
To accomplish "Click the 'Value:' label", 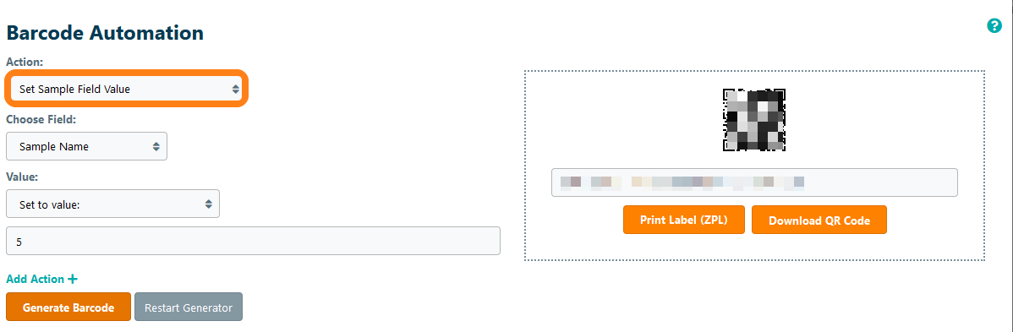I will click(x=23, y=177).
